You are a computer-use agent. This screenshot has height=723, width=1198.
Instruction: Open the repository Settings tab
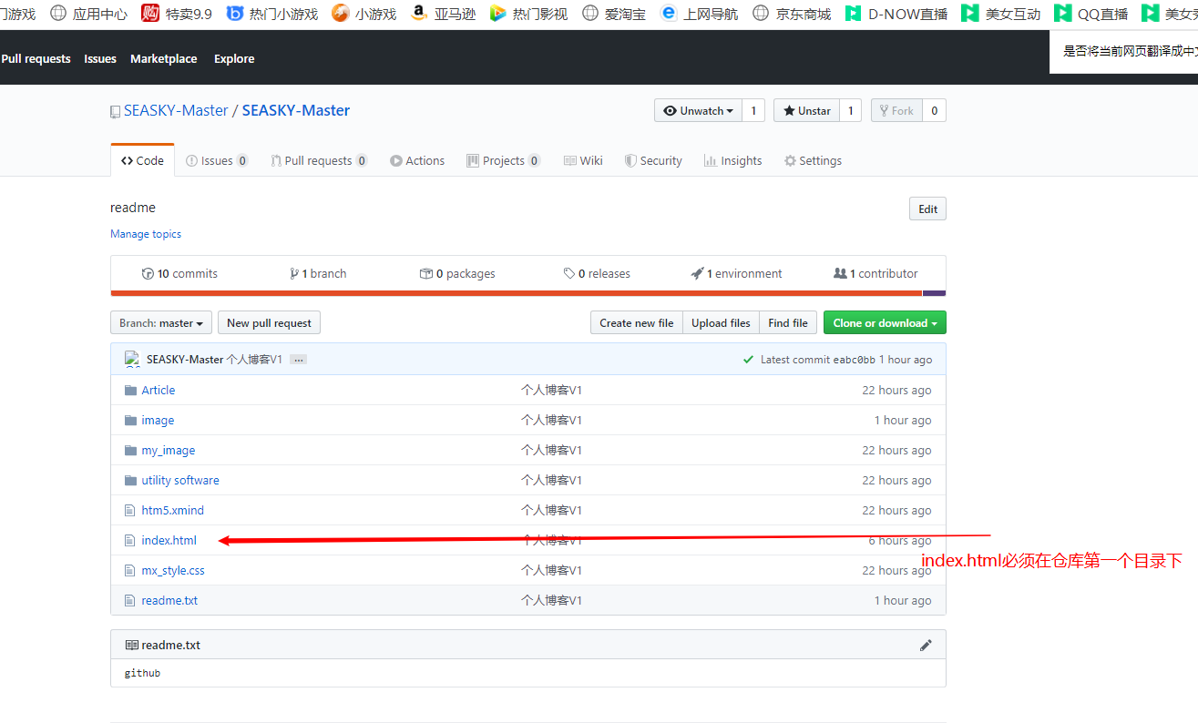pos(813,160)
